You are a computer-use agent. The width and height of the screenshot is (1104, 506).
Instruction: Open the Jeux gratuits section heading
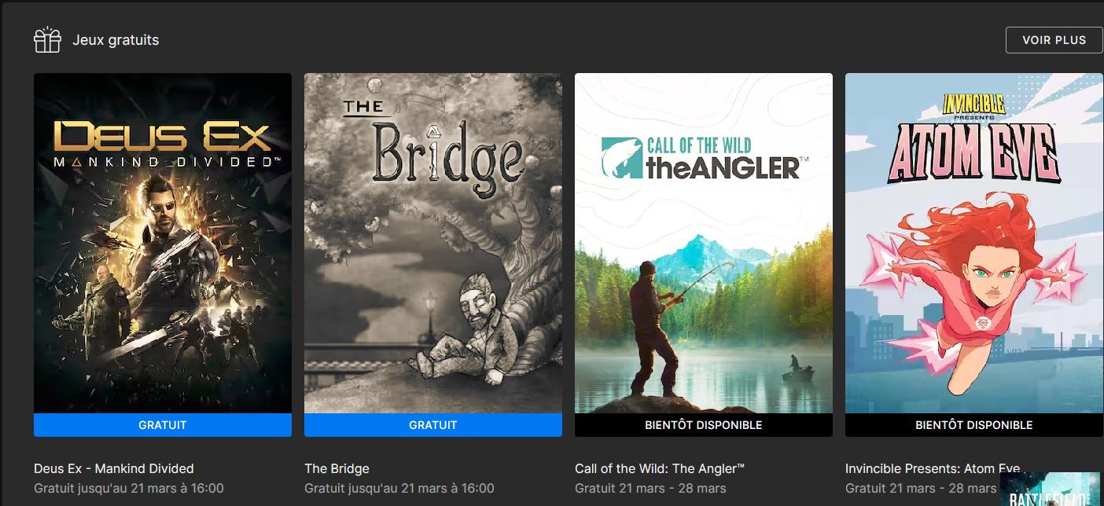[116, 40]
